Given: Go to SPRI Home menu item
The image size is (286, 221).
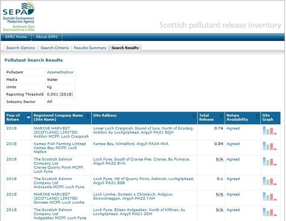Looking at the screenshot, I should click(16, 37).
